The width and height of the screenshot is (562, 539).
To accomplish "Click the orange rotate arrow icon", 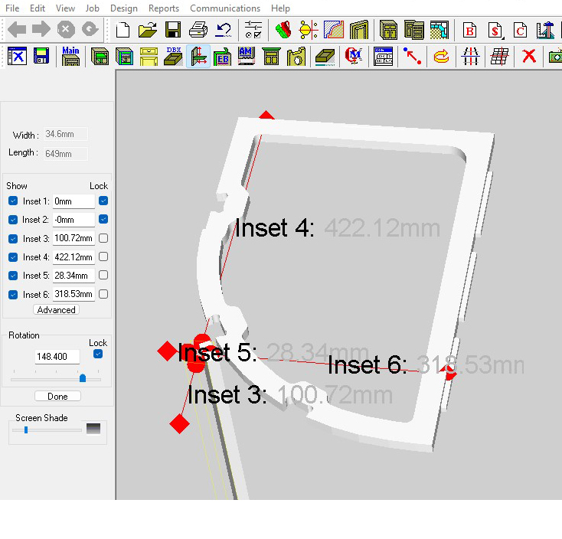I will click(x=441, y=56).
